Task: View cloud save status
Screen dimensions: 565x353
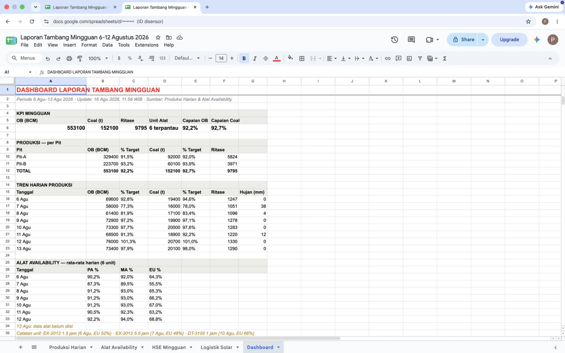Action: pyautogui.click(x=179, y=37)
